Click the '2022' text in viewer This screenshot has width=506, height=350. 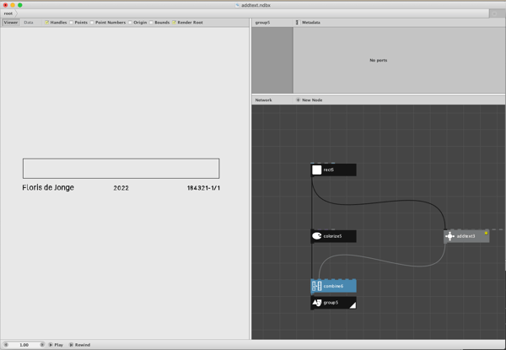(x=121, y=188)
